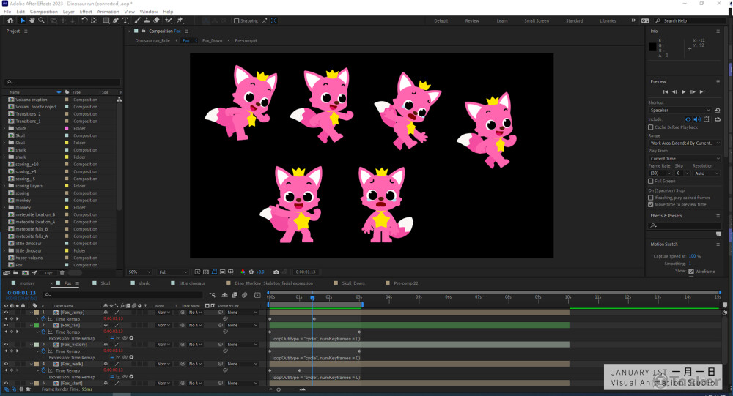The width and height of the screenshot is (733, 396).
Task: Enable the Snapping checkbox
Action: coord(236,21)
